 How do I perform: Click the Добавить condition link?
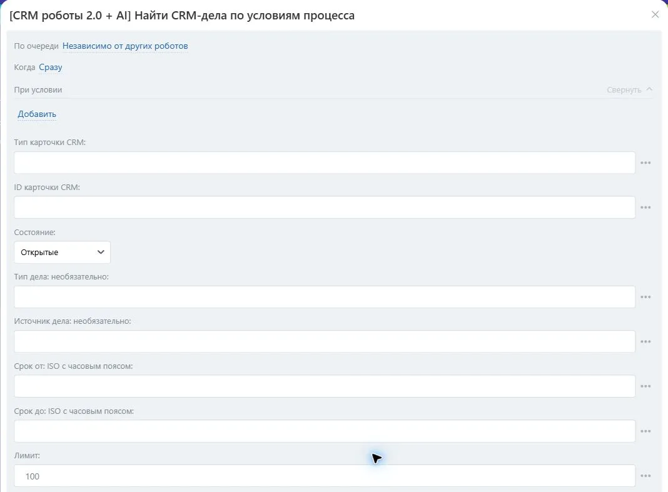coord(37,114)
